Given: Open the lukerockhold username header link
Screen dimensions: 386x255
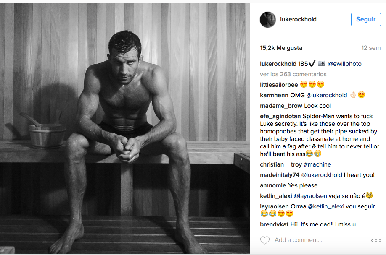Looking at the screenshot, I should coord(298,20).
